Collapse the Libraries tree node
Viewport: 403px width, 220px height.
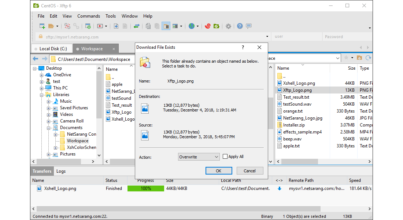pos(41,95)
